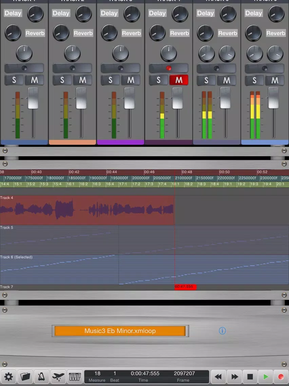Click Track 4's pan knob
The image size is (289, 386).
169,53
